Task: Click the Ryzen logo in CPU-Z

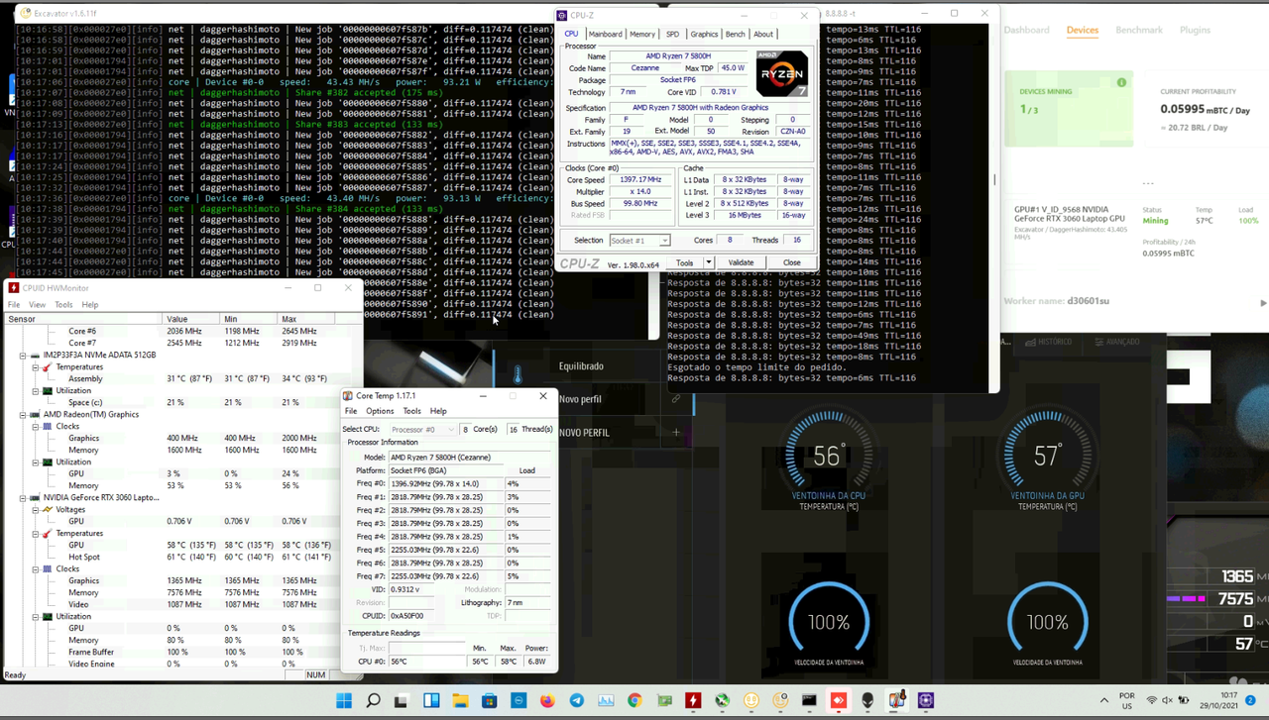Action: 782,73
